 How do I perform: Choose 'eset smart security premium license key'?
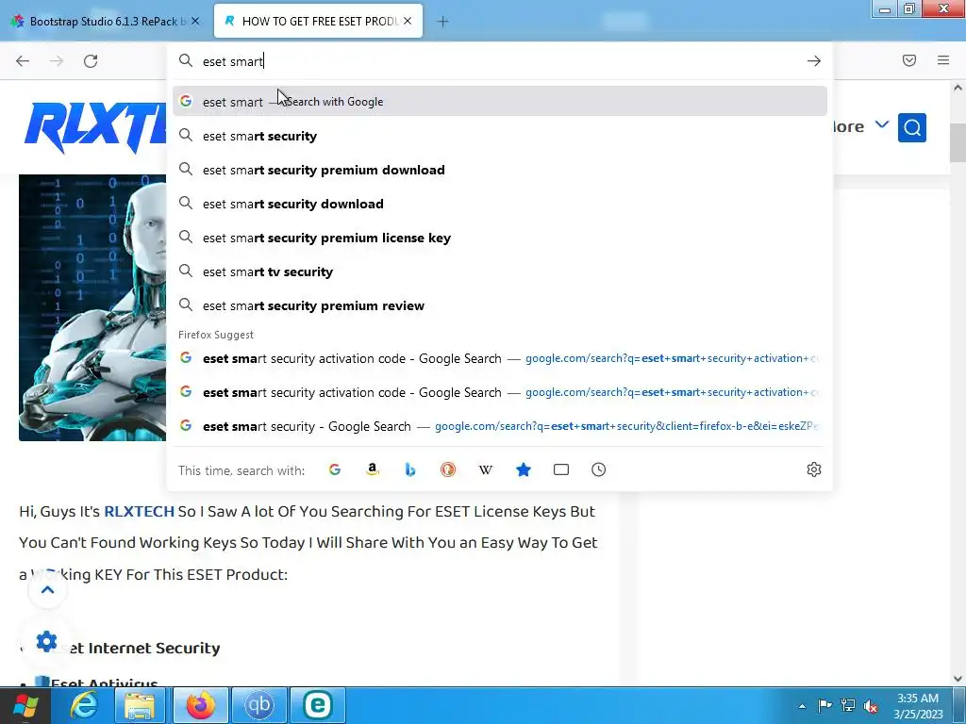tap(500, 238)
